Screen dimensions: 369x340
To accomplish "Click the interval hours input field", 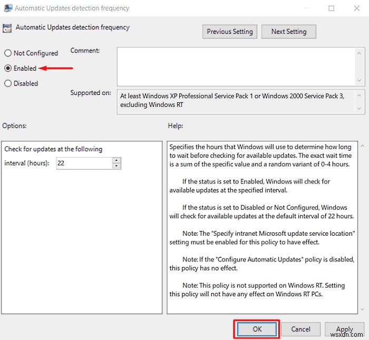I will click(x=84, y=163).
